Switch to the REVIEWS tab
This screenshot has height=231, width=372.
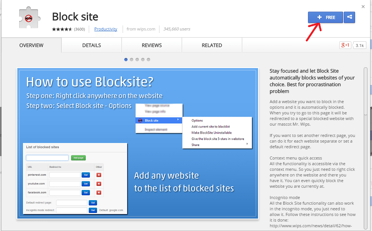(x=152, y=45)
